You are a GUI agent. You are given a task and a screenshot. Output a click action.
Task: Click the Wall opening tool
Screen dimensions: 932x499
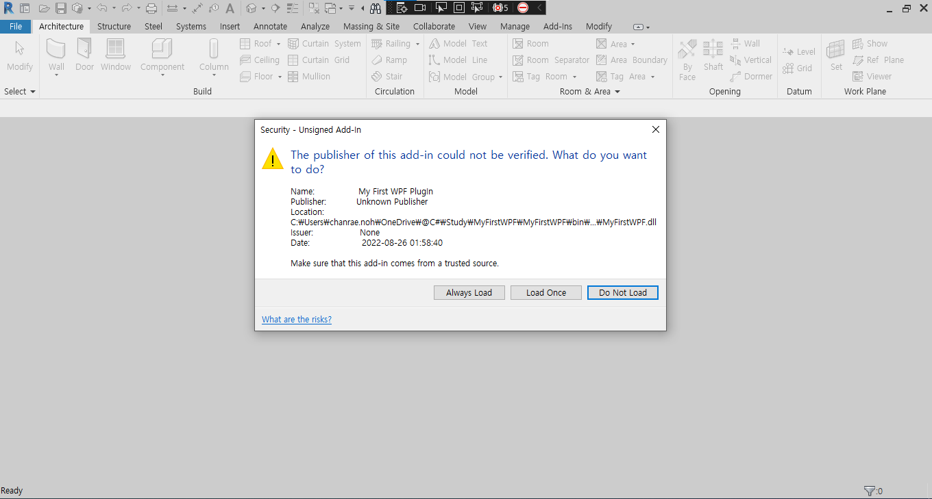click(745, 44)
